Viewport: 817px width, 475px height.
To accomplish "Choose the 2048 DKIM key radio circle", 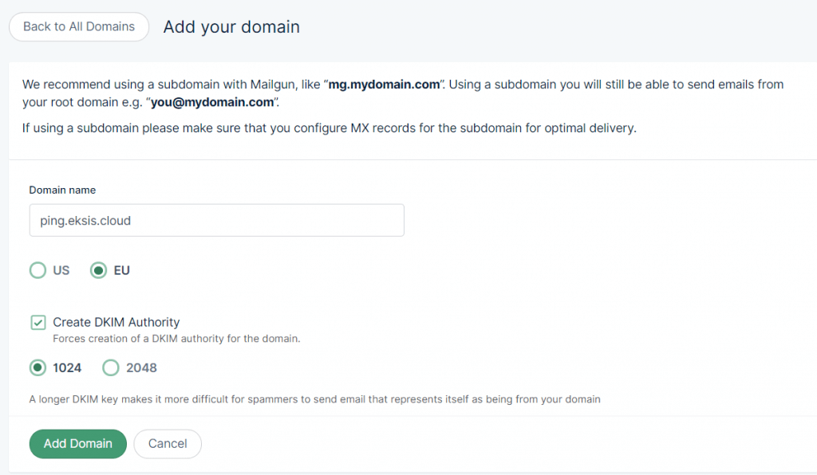I will (111, 367).
